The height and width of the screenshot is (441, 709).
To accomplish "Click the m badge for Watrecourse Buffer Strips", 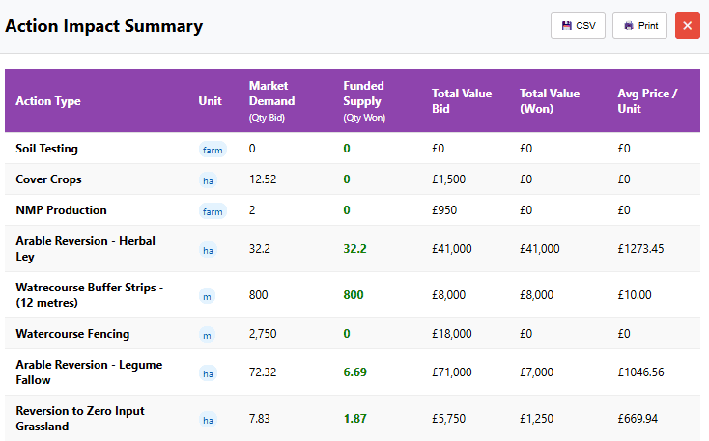I will (207, 296).
